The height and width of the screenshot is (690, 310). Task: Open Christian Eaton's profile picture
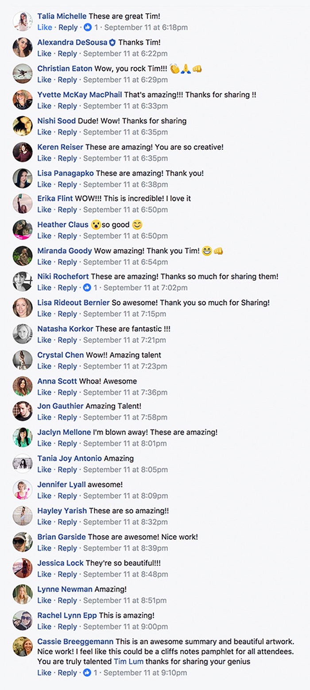coord(23,74)
